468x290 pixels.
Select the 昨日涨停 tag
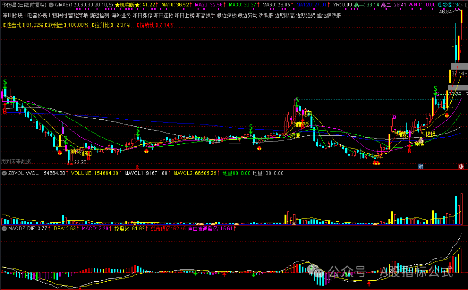143,15
